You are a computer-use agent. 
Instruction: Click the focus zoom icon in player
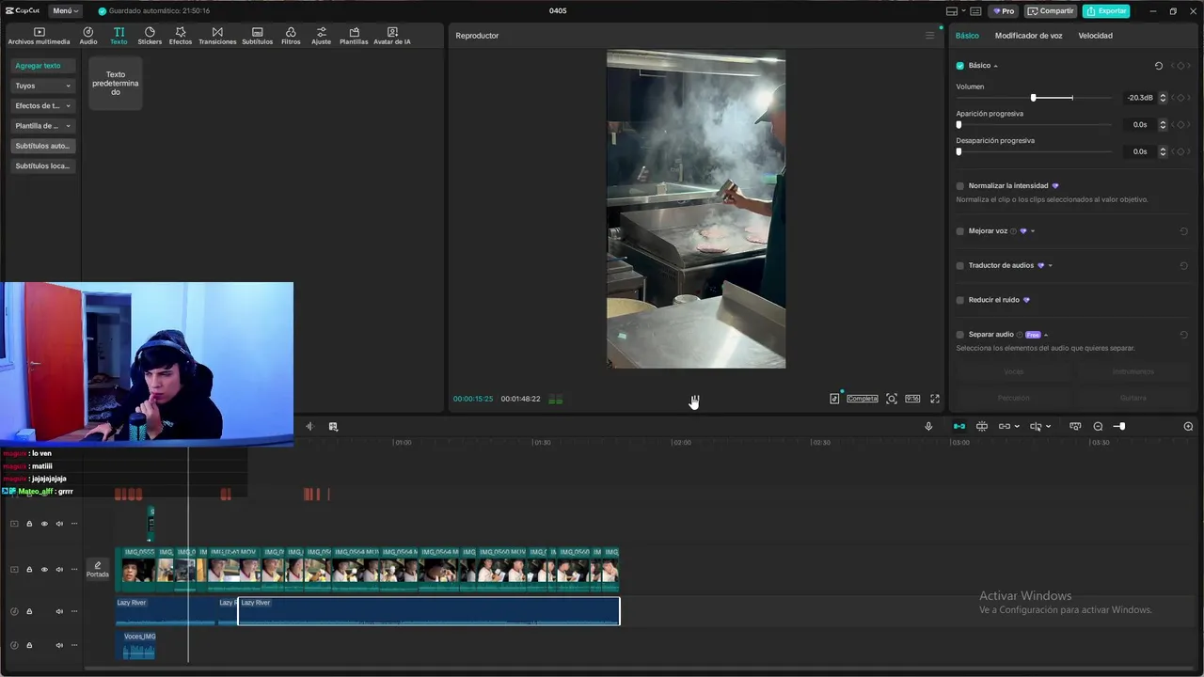tap(892, 399)
